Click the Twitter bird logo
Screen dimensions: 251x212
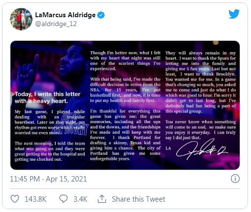[234, 14]
